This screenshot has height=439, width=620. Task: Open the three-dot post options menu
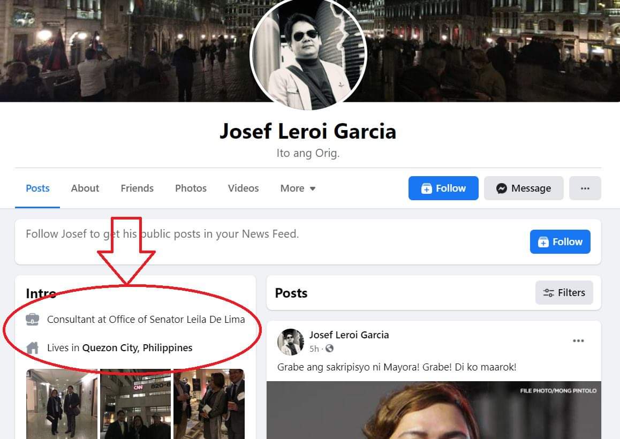[x=578, y=340]
